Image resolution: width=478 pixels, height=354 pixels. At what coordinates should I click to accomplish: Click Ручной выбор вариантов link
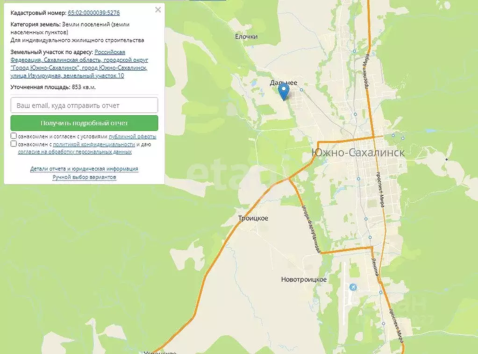tap(84, 177)
